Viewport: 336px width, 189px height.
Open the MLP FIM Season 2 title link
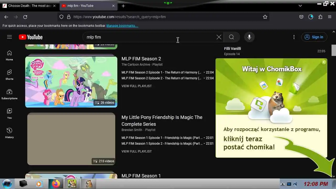tap(141, 59)
